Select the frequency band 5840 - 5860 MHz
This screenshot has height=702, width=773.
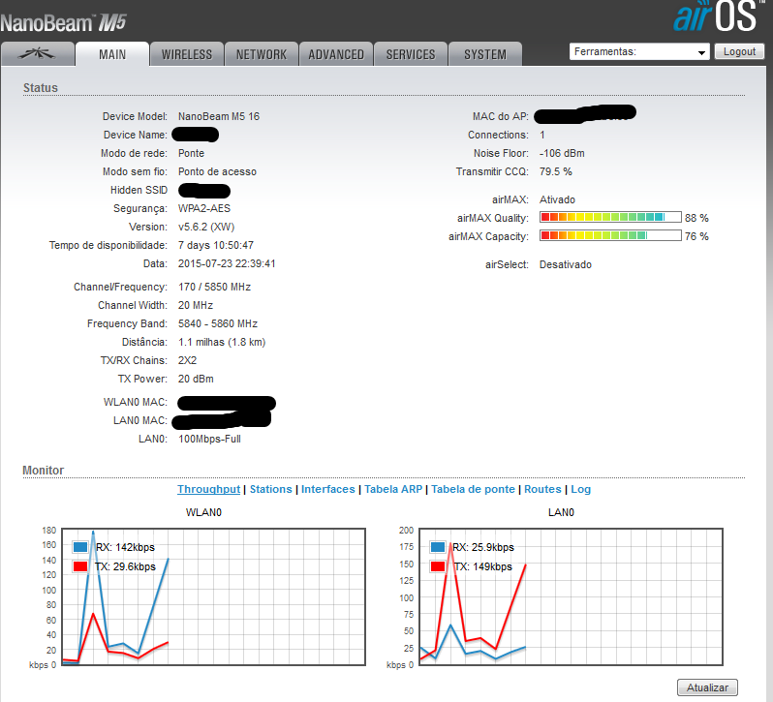[x=218, y=323]
